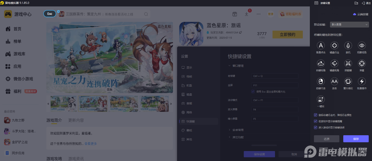Click the 领取福利券 button
This screenshot has height=161, width=372.
(x=291, y=14)
